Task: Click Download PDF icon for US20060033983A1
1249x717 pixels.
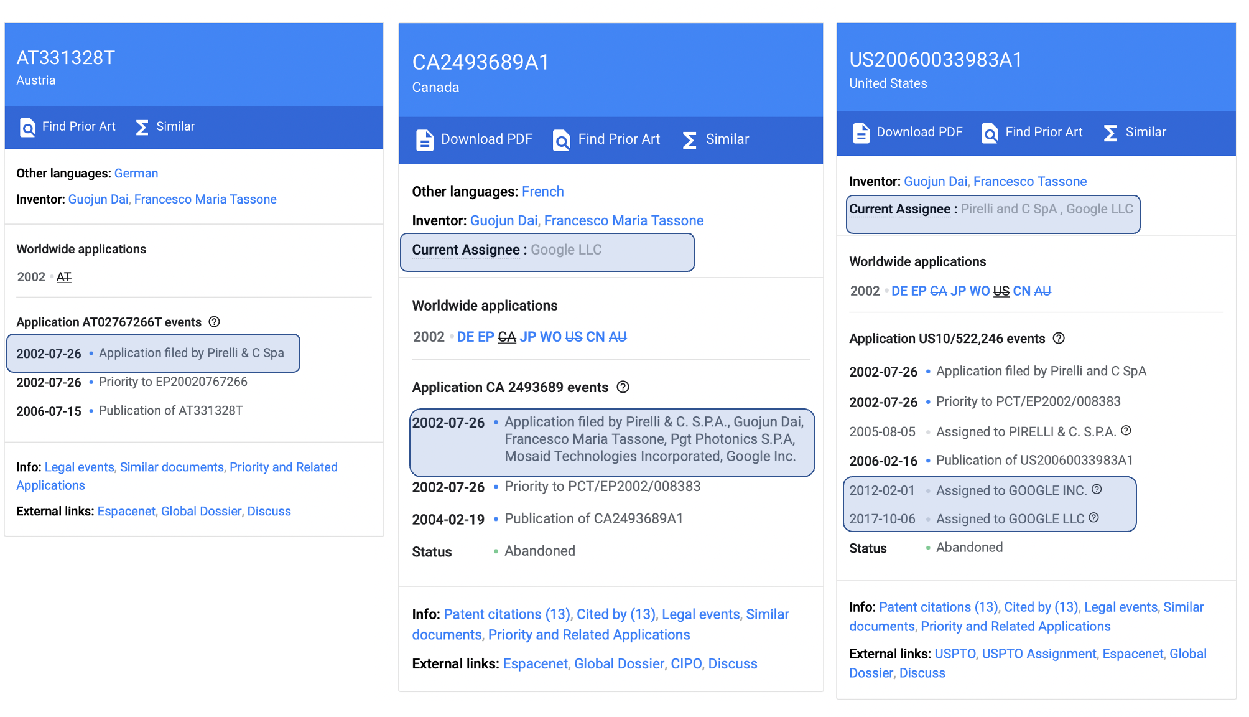Action: 861,133
